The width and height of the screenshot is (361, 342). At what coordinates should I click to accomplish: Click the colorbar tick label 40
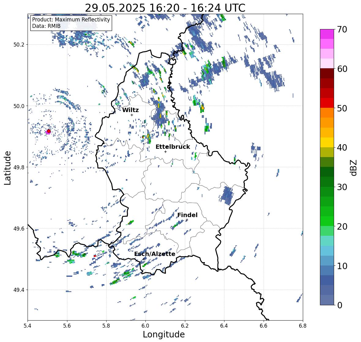tap(342, 148)
